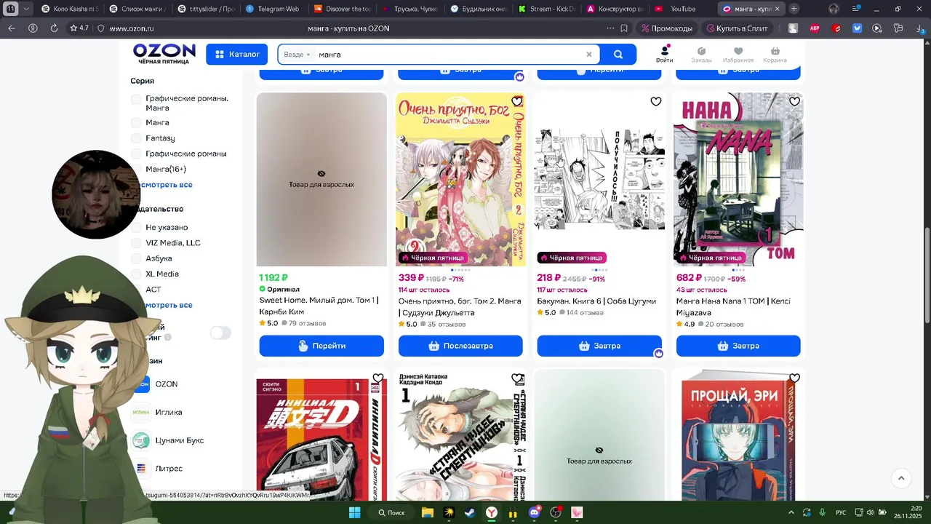
Task: Click Завтра button under Нана Nana
Action: (738, 346)
